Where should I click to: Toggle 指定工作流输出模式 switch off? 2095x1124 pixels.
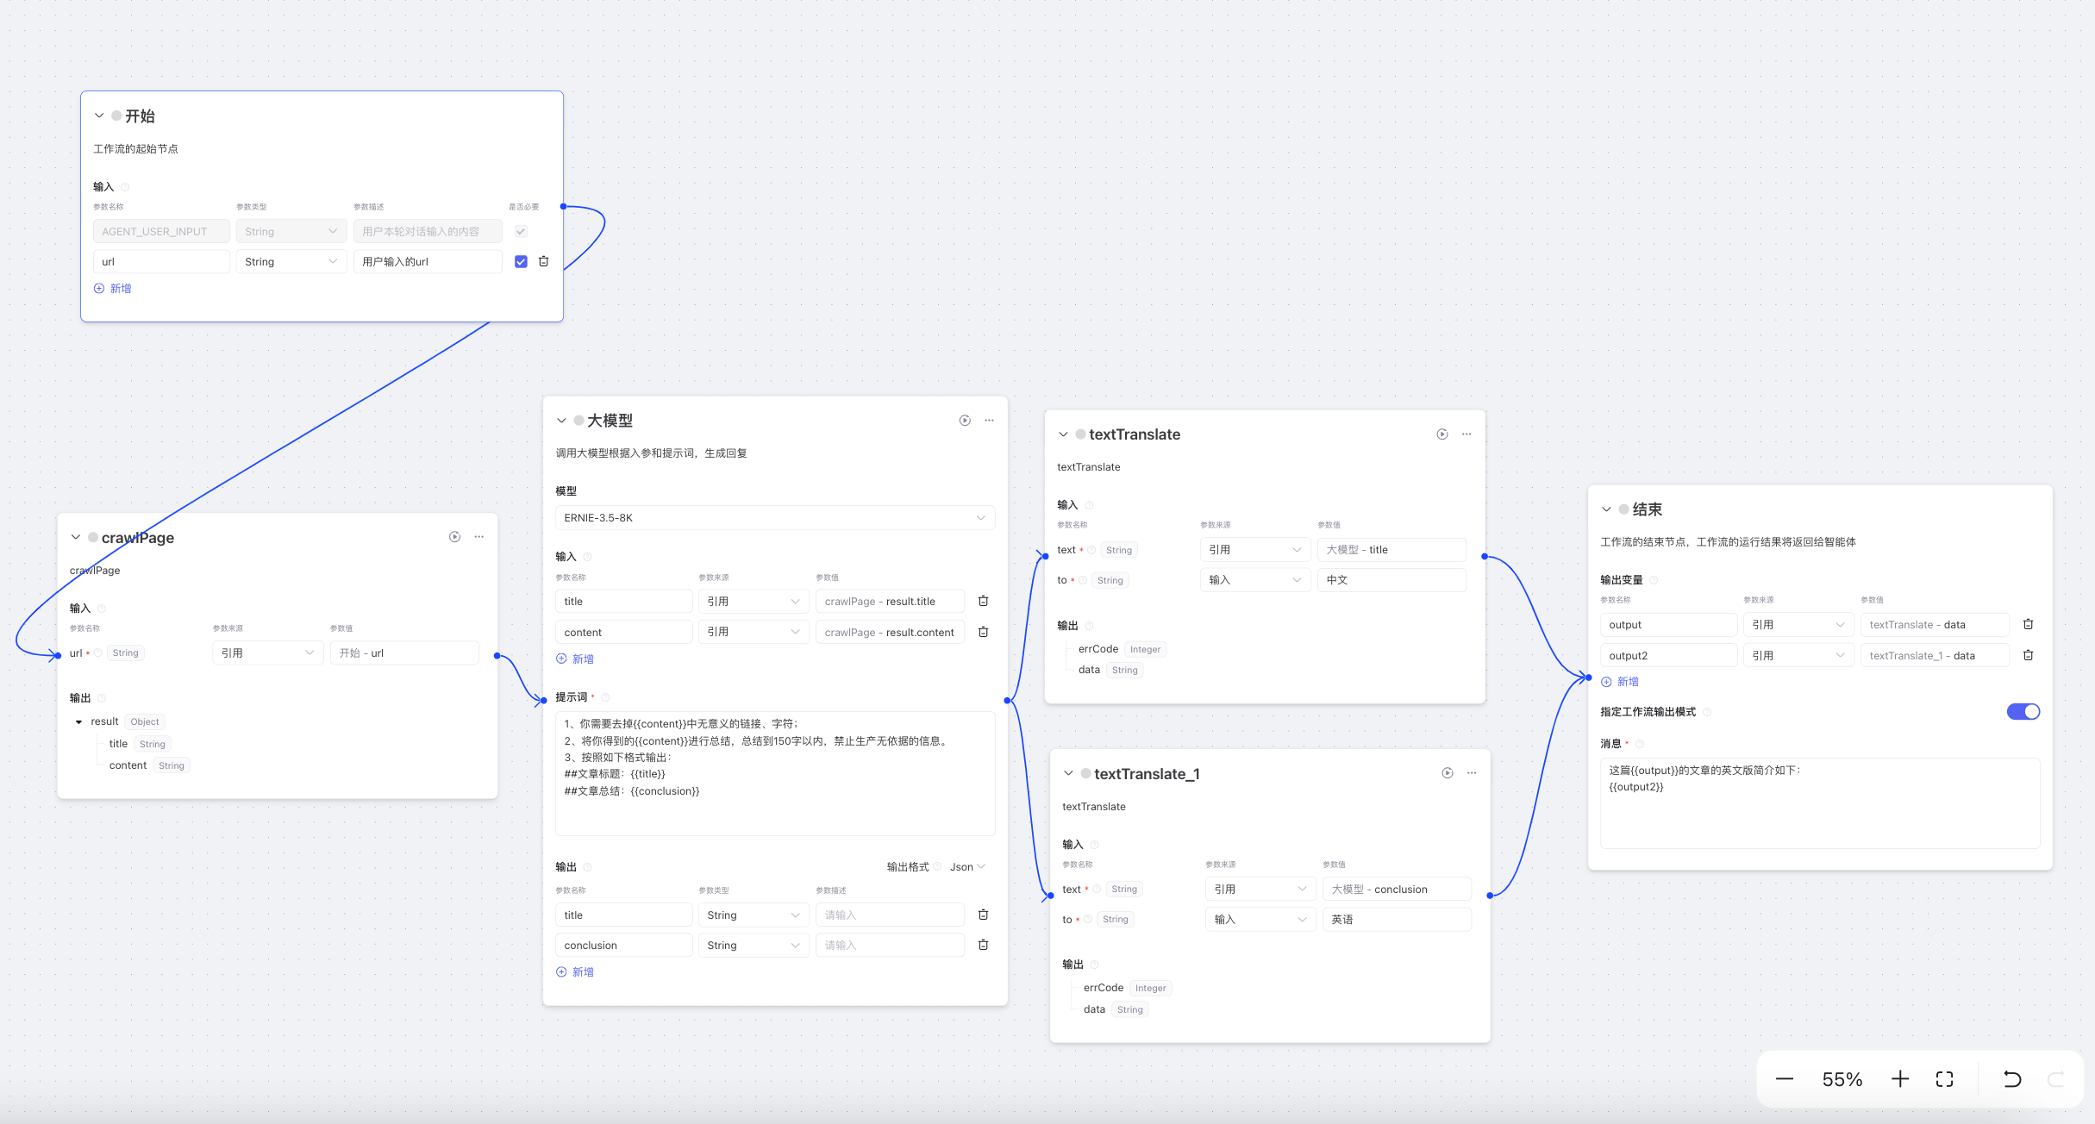pos(2023,712)
